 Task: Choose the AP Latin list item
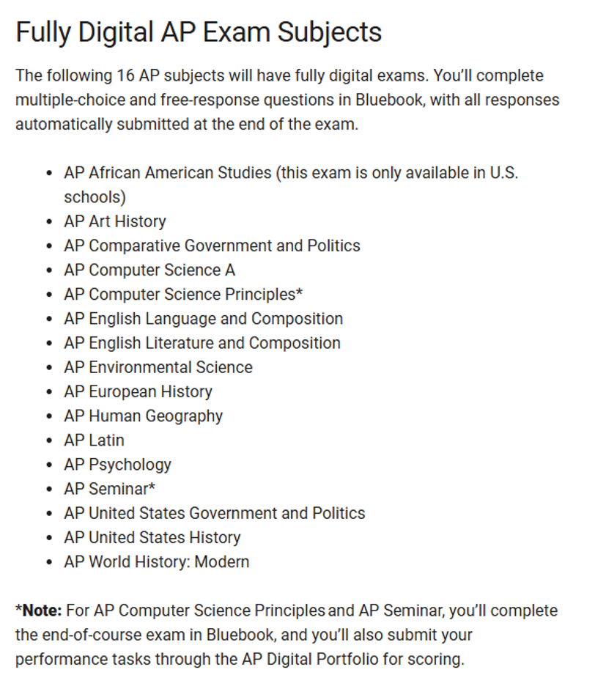[94, 440]
